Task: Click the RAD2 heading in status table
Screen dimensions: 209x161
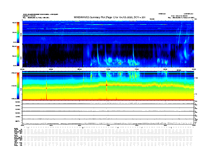Action: (16, 128)
